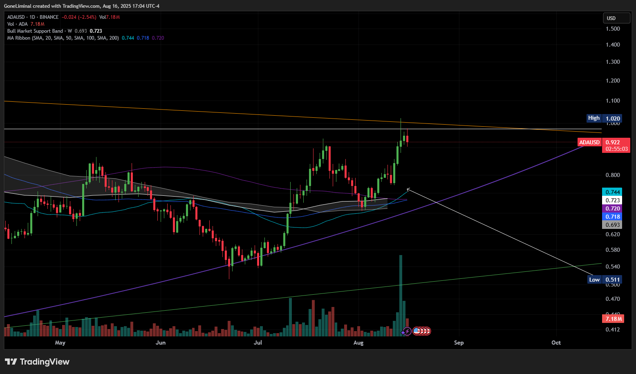Click the Sep label on time axis
This screenshot has height=374, width=636.
[x=459, y=343]
